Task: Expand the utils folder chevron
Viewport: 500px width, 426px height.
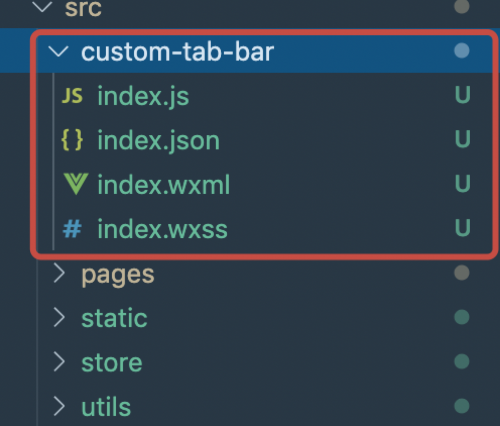Action: (59, 406)
